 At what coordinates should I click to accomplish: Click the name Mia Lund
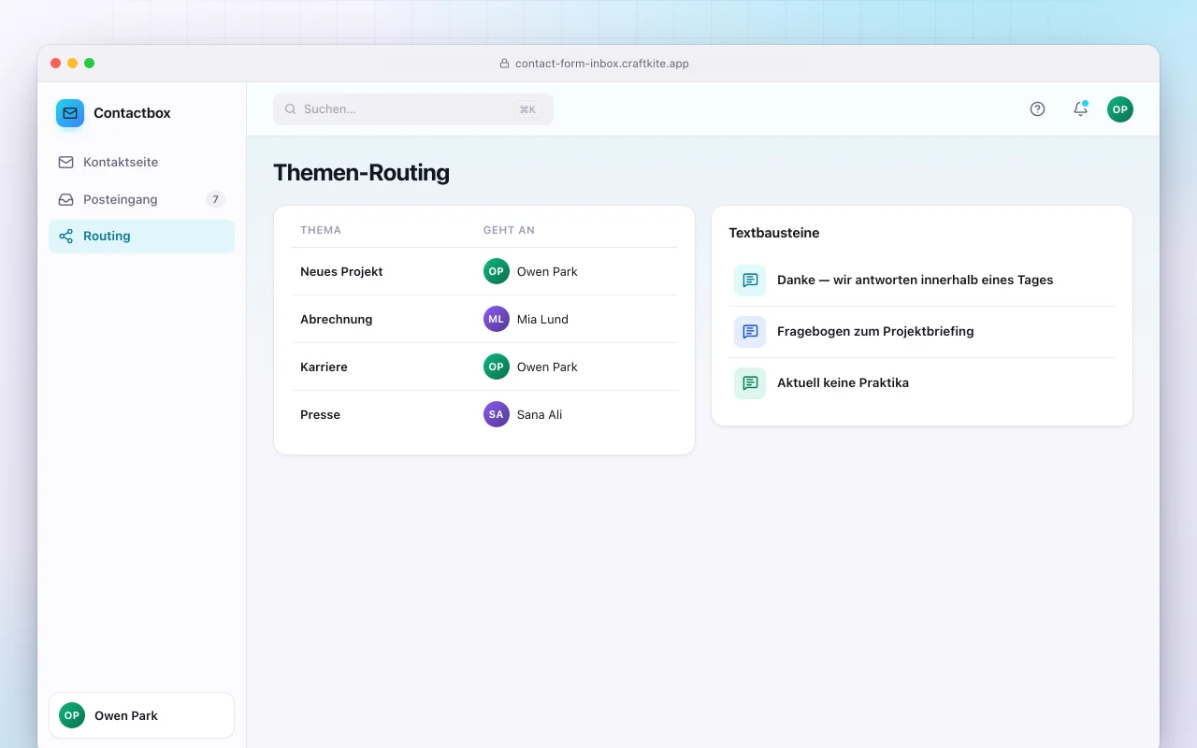click(x=542, y=319)
